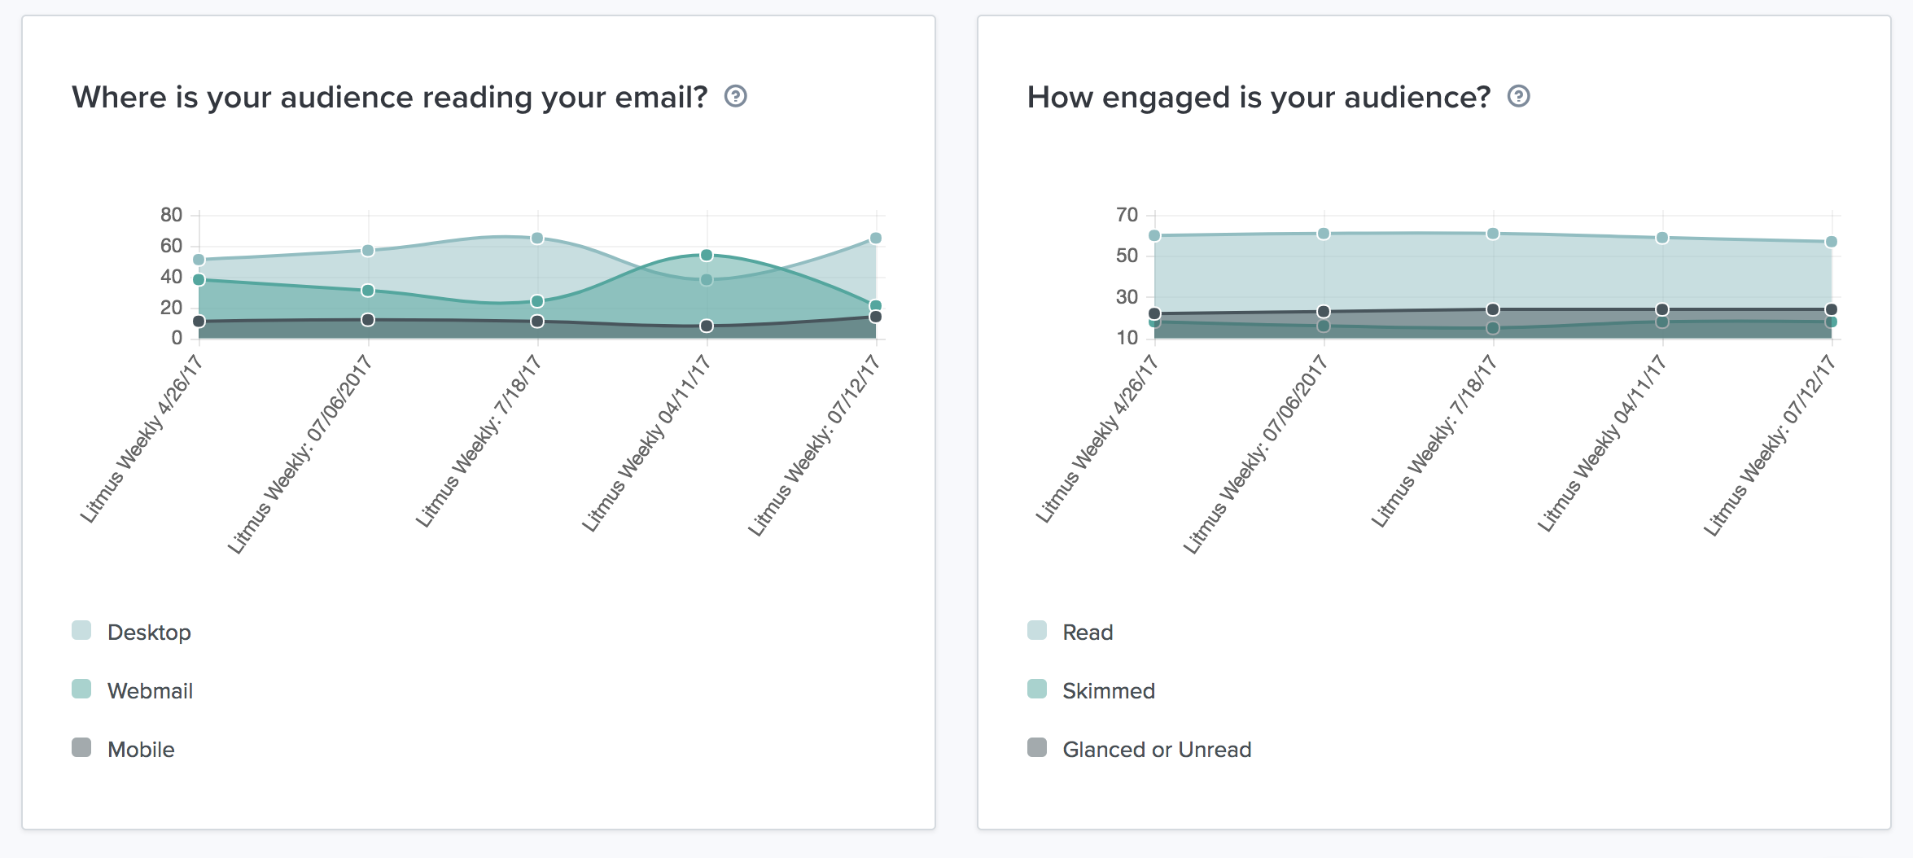Toggle Desktop series in legend

click(149, 633)
